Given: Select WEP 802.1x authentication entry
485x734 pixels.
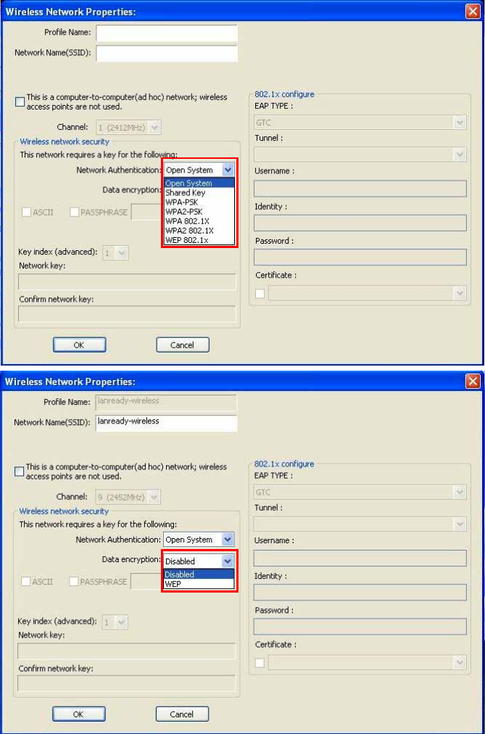Looking at the screenshot, I should coord(199,239).
